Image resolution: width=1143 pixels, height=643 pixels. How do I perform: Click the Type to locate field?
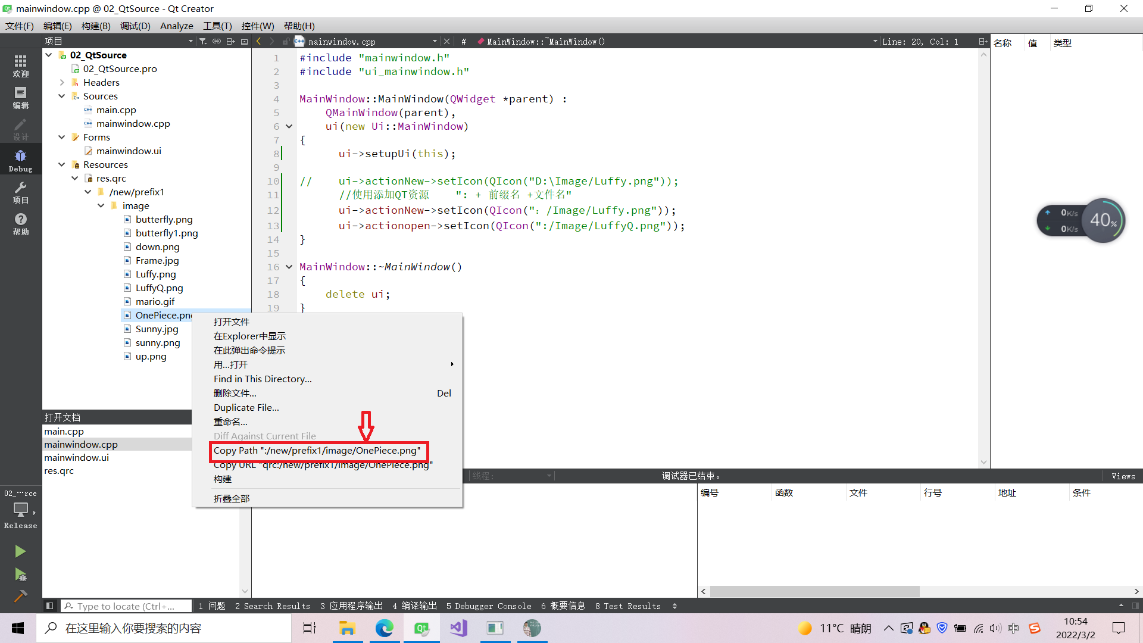coord(126,606)
